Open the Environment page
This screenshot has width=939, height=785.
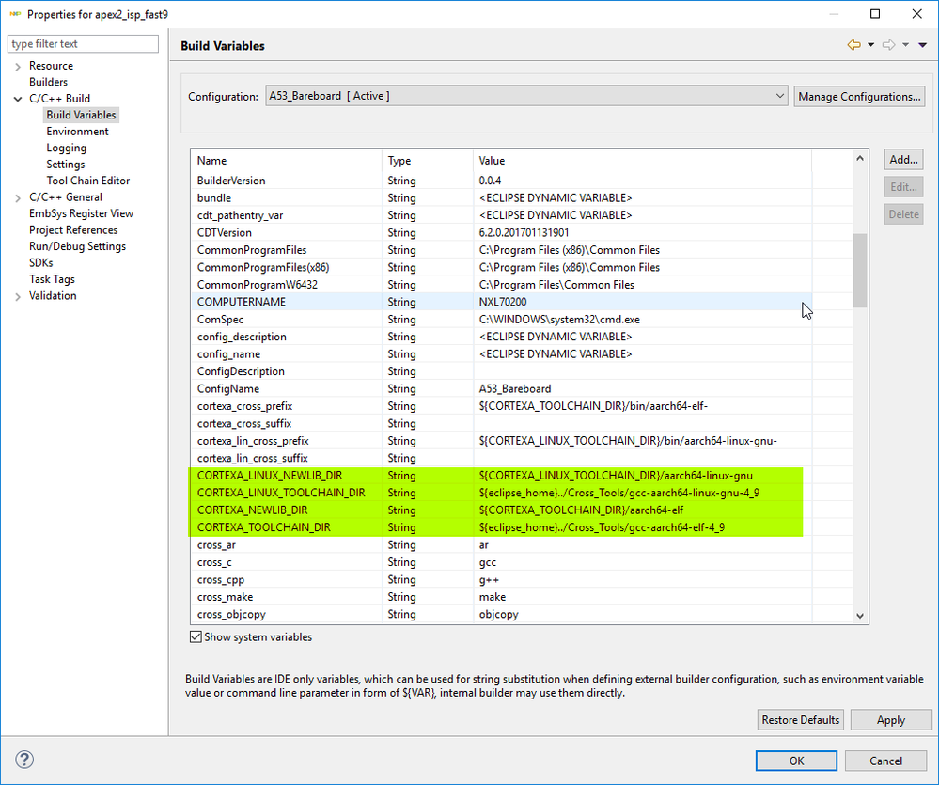tap(77, 131)
